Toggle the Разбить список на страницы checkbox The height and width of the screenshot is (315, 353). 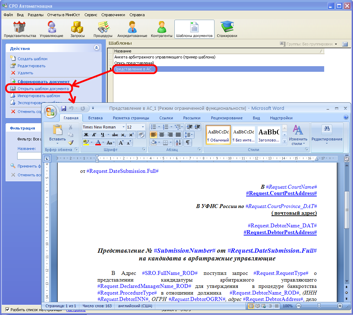click(x=8, y=310)
